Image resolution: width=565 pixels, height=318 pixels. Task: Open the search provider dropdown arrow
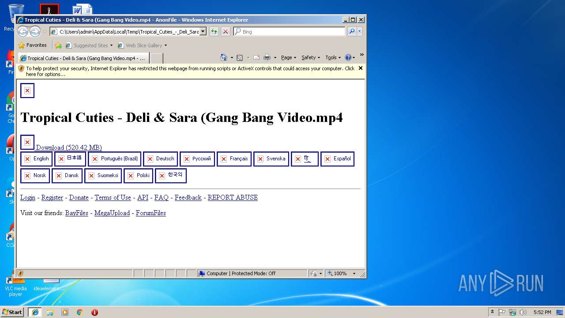click(360, 31)
